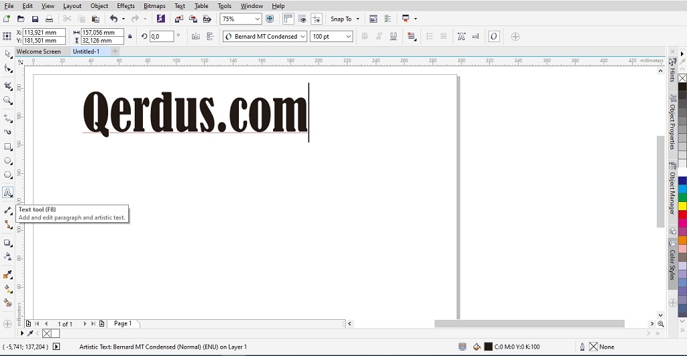Click the Export icon
Image resolution: width=687 pixels, height=356 pixels.
pos(193,19)
